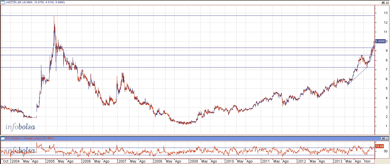Close the JAZZTEL price chart panel

pos(387,2)
